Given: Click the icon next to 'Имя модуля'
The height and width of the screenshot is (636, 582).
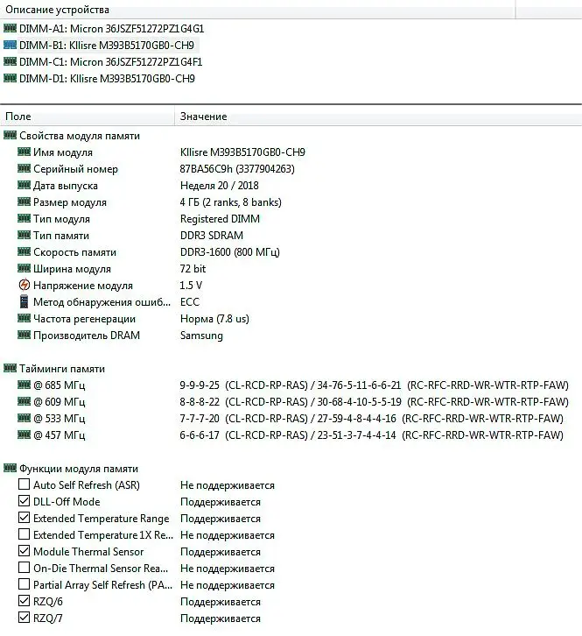Looking at the screenshot, I should [24, 152].
